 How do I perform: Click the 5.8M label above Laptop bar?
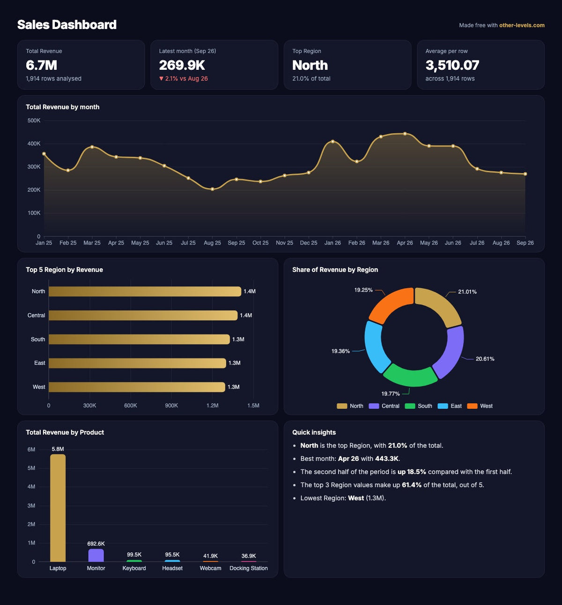(x=58, y=449)
